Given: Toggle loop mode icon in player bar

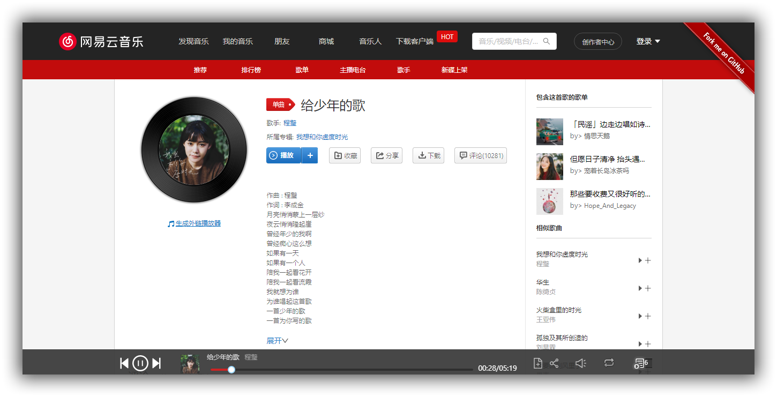Looking at the screenshot, I should [x=609, y=363].
